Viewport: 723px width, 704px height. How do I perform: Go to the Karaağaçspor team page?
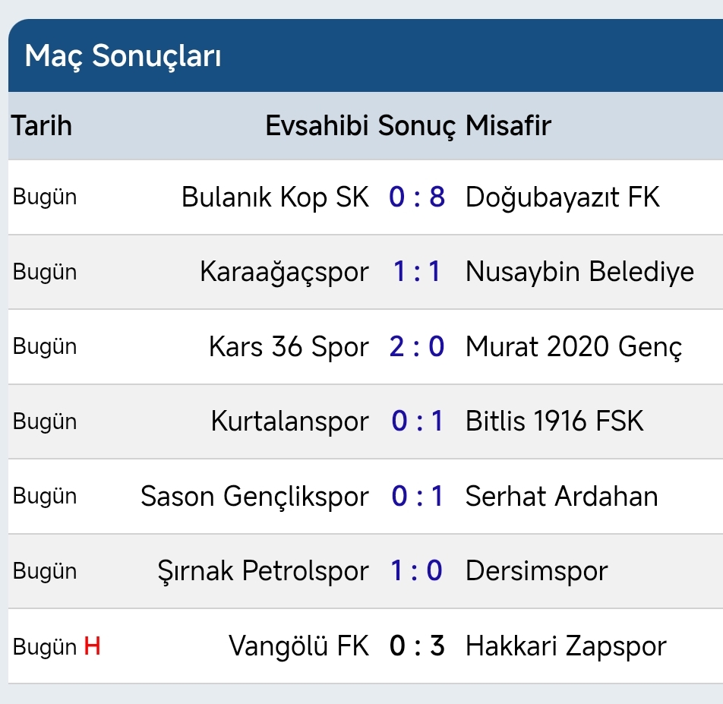[x=284, y=272]
